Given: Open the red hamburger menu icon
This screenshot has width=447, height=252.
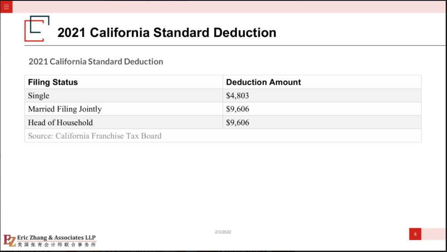Looking at the screenshot, I should point(6,7).
